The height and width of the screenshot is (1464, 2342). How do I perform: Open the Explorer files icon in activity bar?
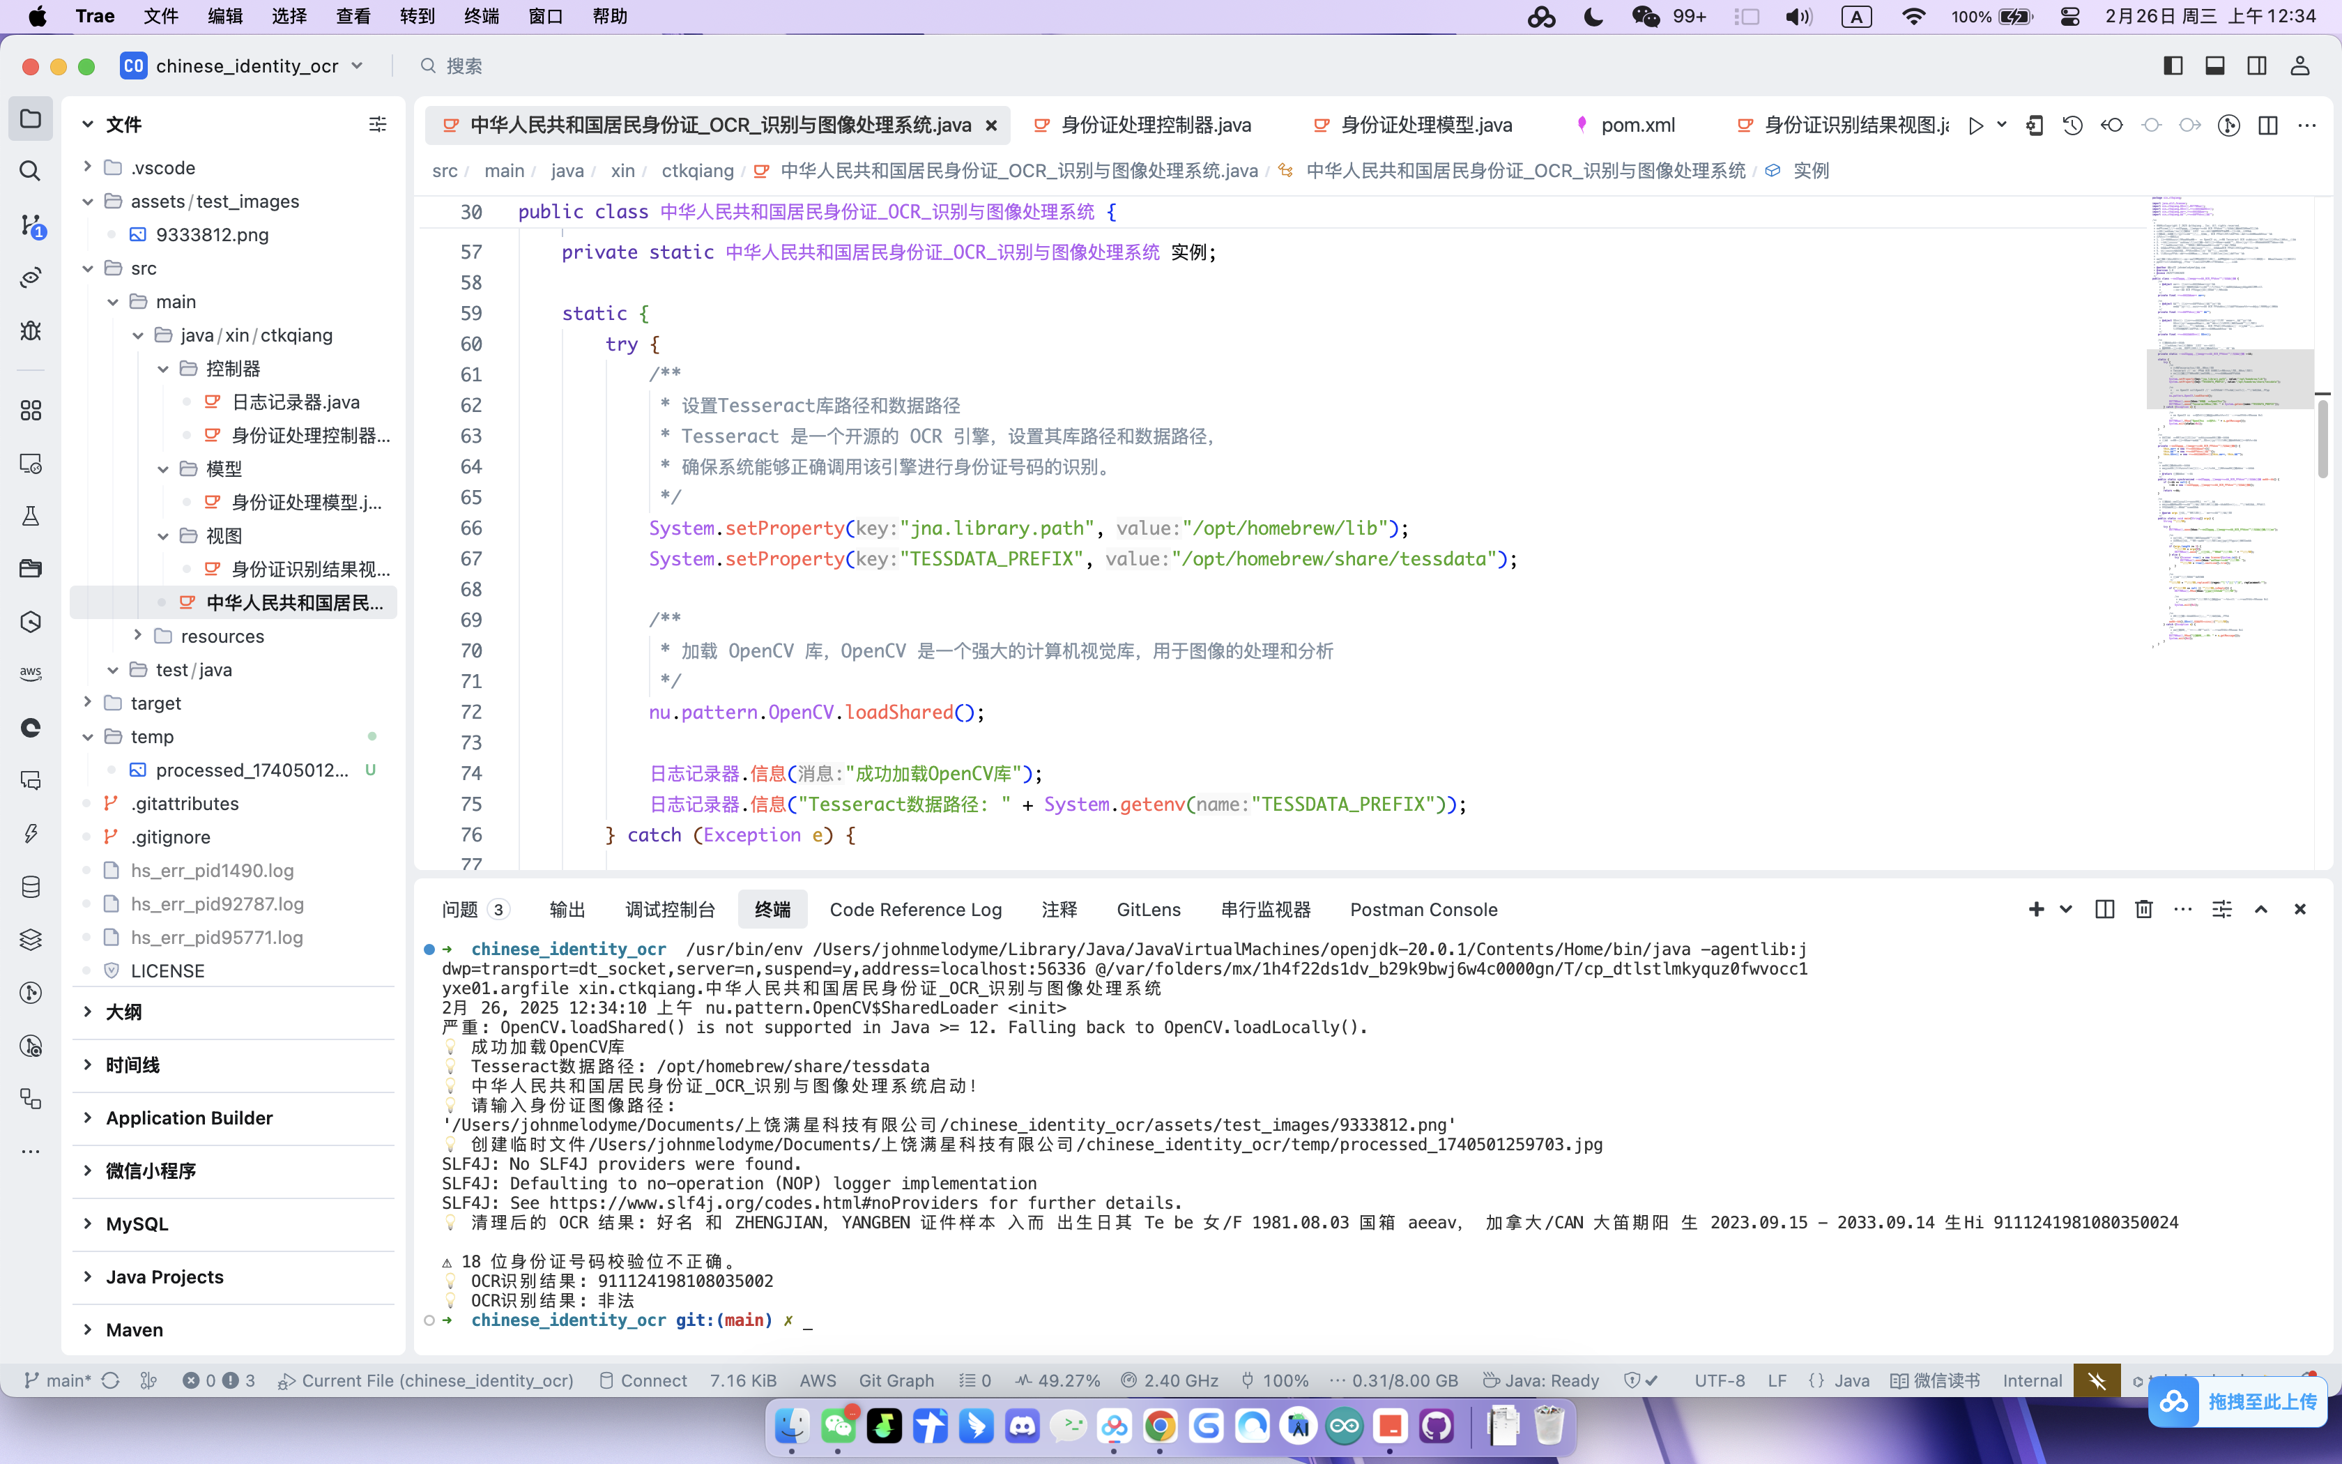coord(30,118)
